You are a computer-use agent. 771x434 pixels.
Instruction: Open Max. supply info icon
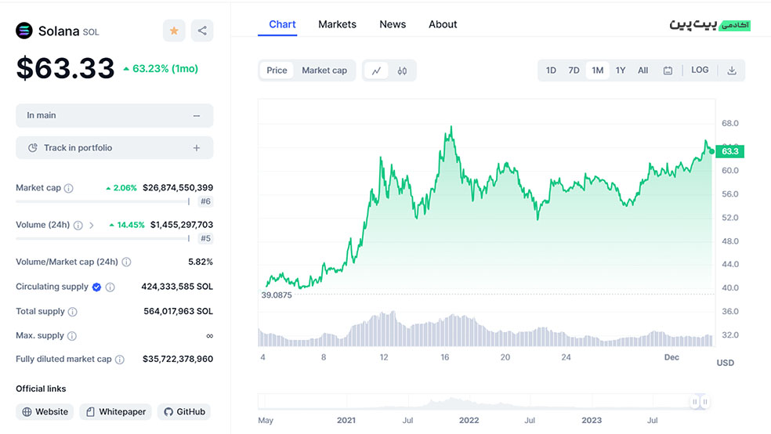point(72,336)
